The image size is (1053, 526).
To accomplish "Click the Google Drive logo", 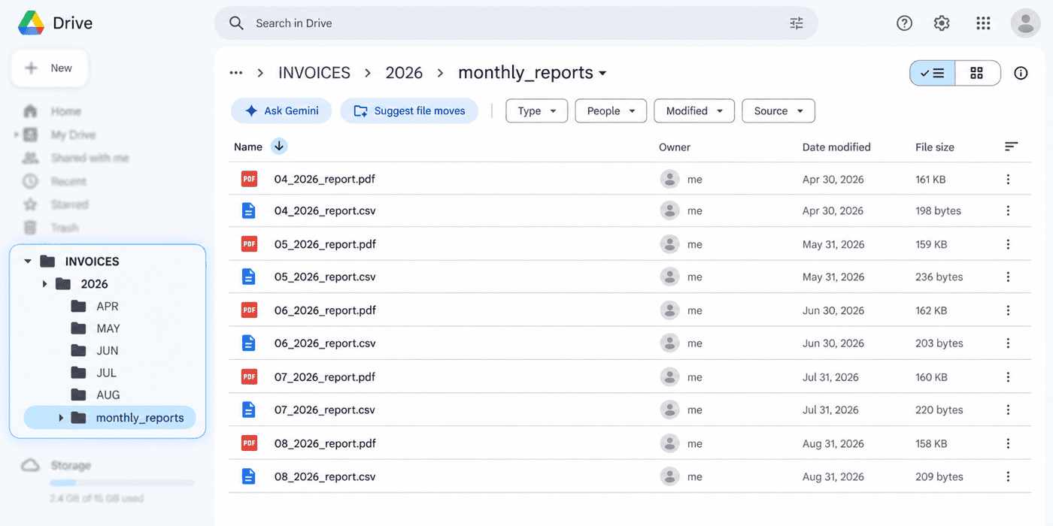I will [x=32, y=23].
